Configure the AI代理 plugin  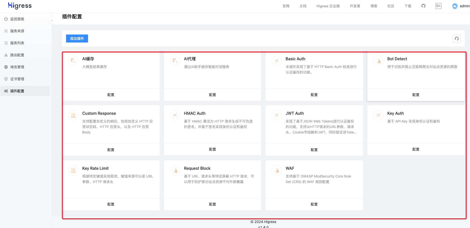pos(212,95)
